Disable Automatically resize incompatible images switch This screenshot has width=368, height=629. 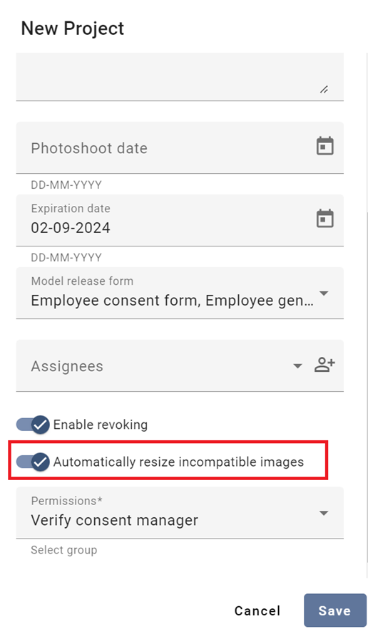coord(33,462)
